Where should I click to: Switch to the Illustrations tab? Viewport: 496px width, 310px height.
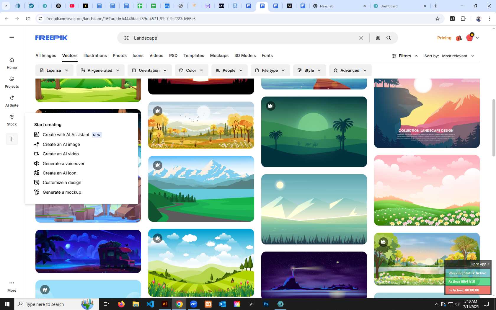tap(95, 56)
